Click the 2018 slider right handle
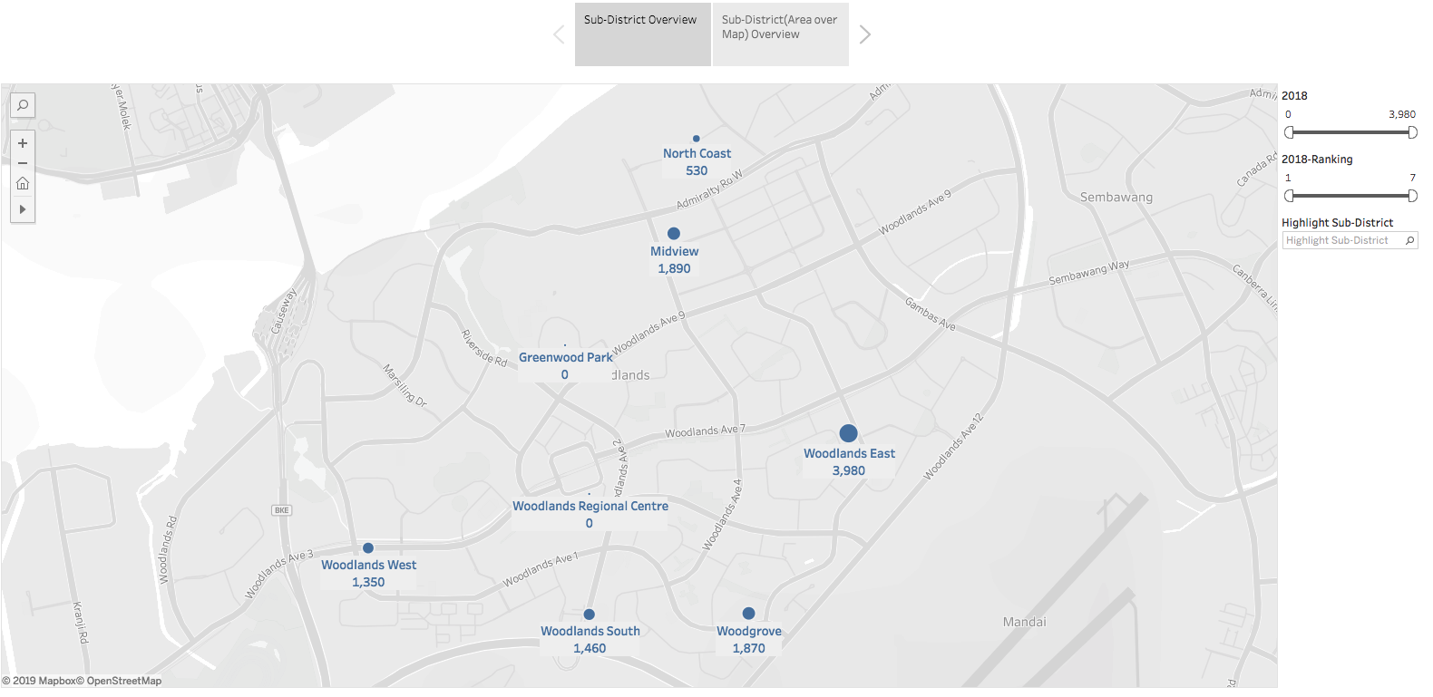The image size is (1433, 697). click(1412, 132)
